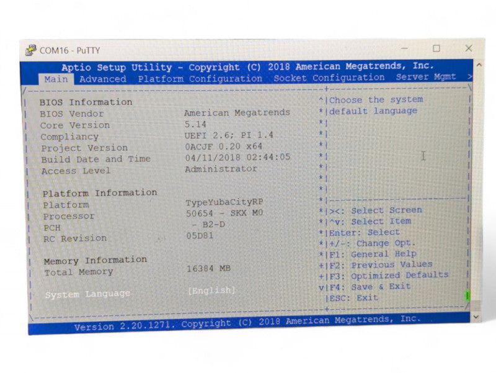This screenshot has width=496, height=373.
Task: Click the Choose the system help text
Action: click(376, 100)
